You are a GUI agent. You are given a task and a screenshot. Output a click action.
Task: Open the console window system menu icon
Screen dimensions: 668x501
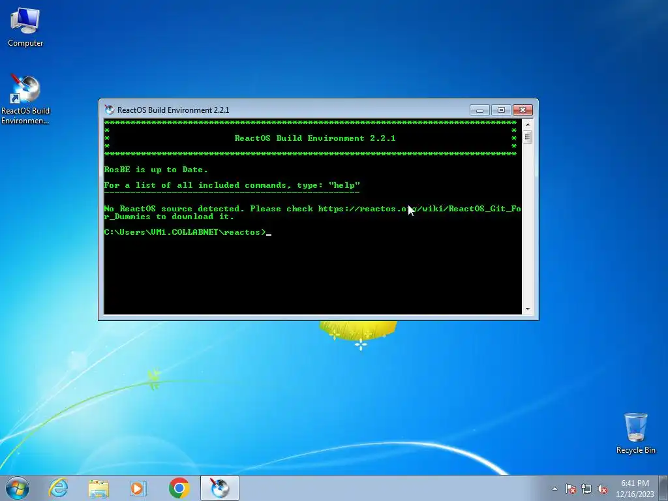[x=110, y=110]
